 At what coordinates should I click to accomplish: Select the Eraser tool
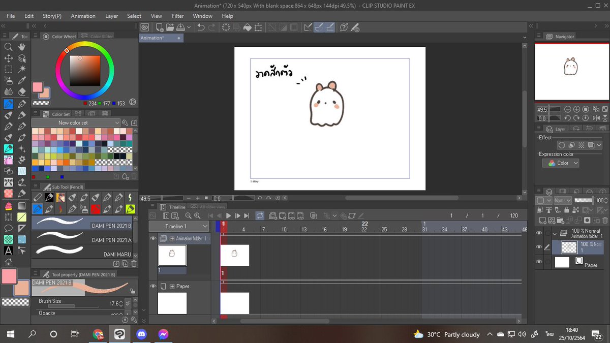coord(22,92)
